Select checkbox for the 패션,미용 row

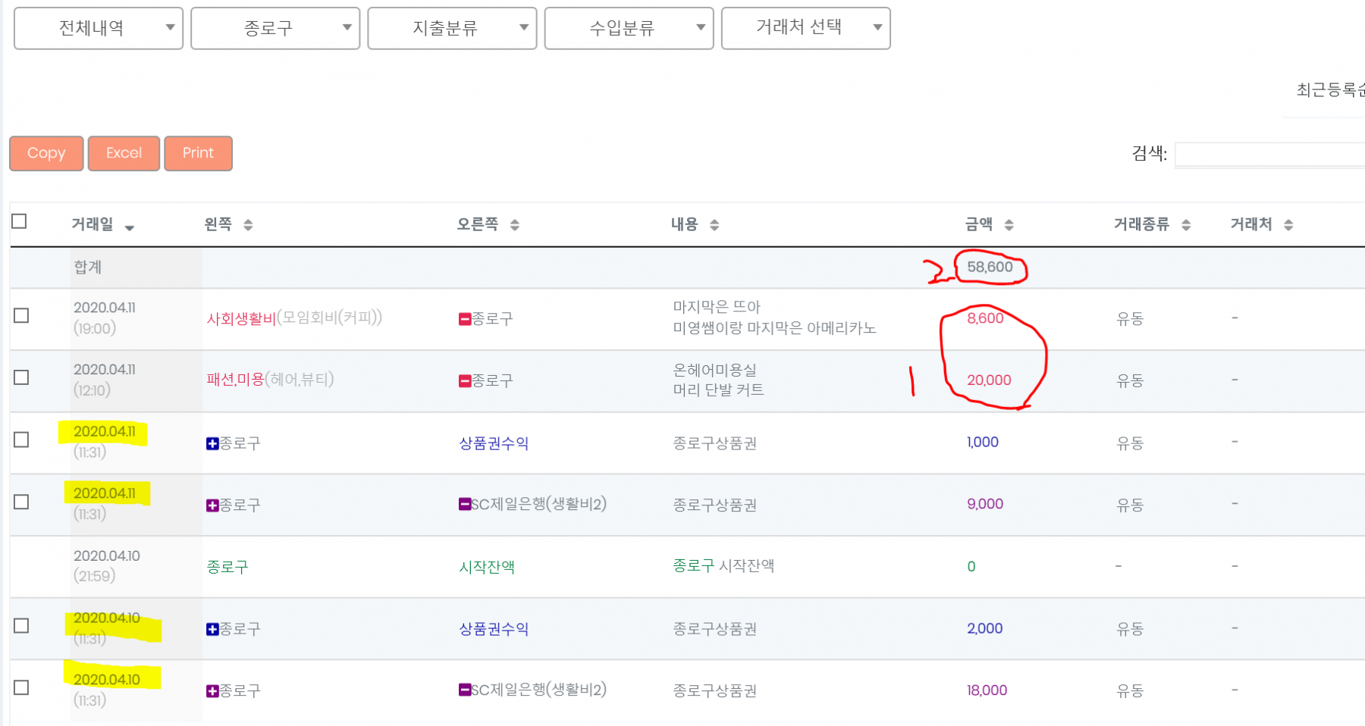(21, 377)
